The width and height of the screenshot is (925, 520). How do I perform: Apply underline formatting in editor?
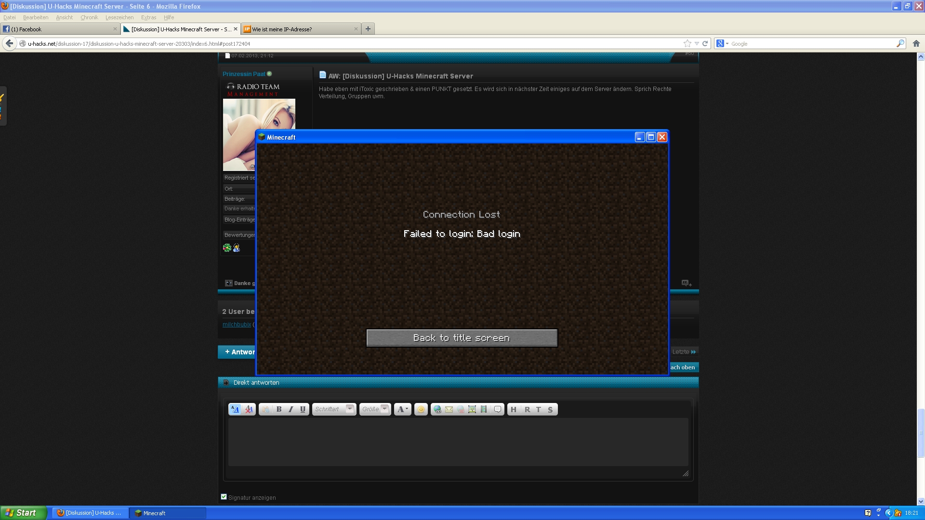pos(303,409)
